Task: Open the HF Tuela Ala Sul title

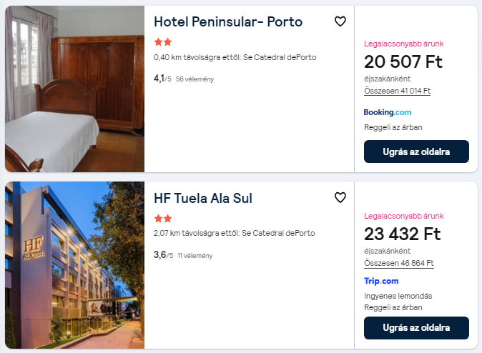Action: point(203,198)
